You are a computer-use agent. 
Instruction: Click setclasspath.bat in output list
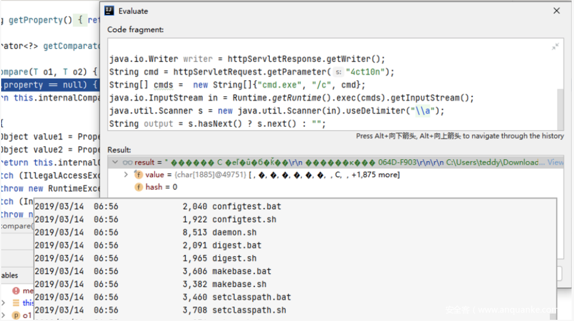pyautogui.click(x=251, y=297)
